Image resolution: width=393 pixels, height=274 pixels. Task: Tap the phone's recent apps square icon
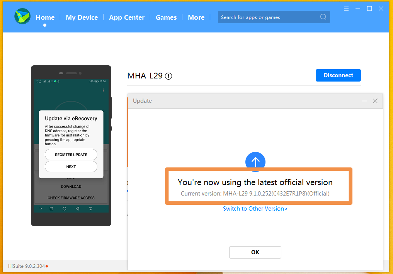51,209
